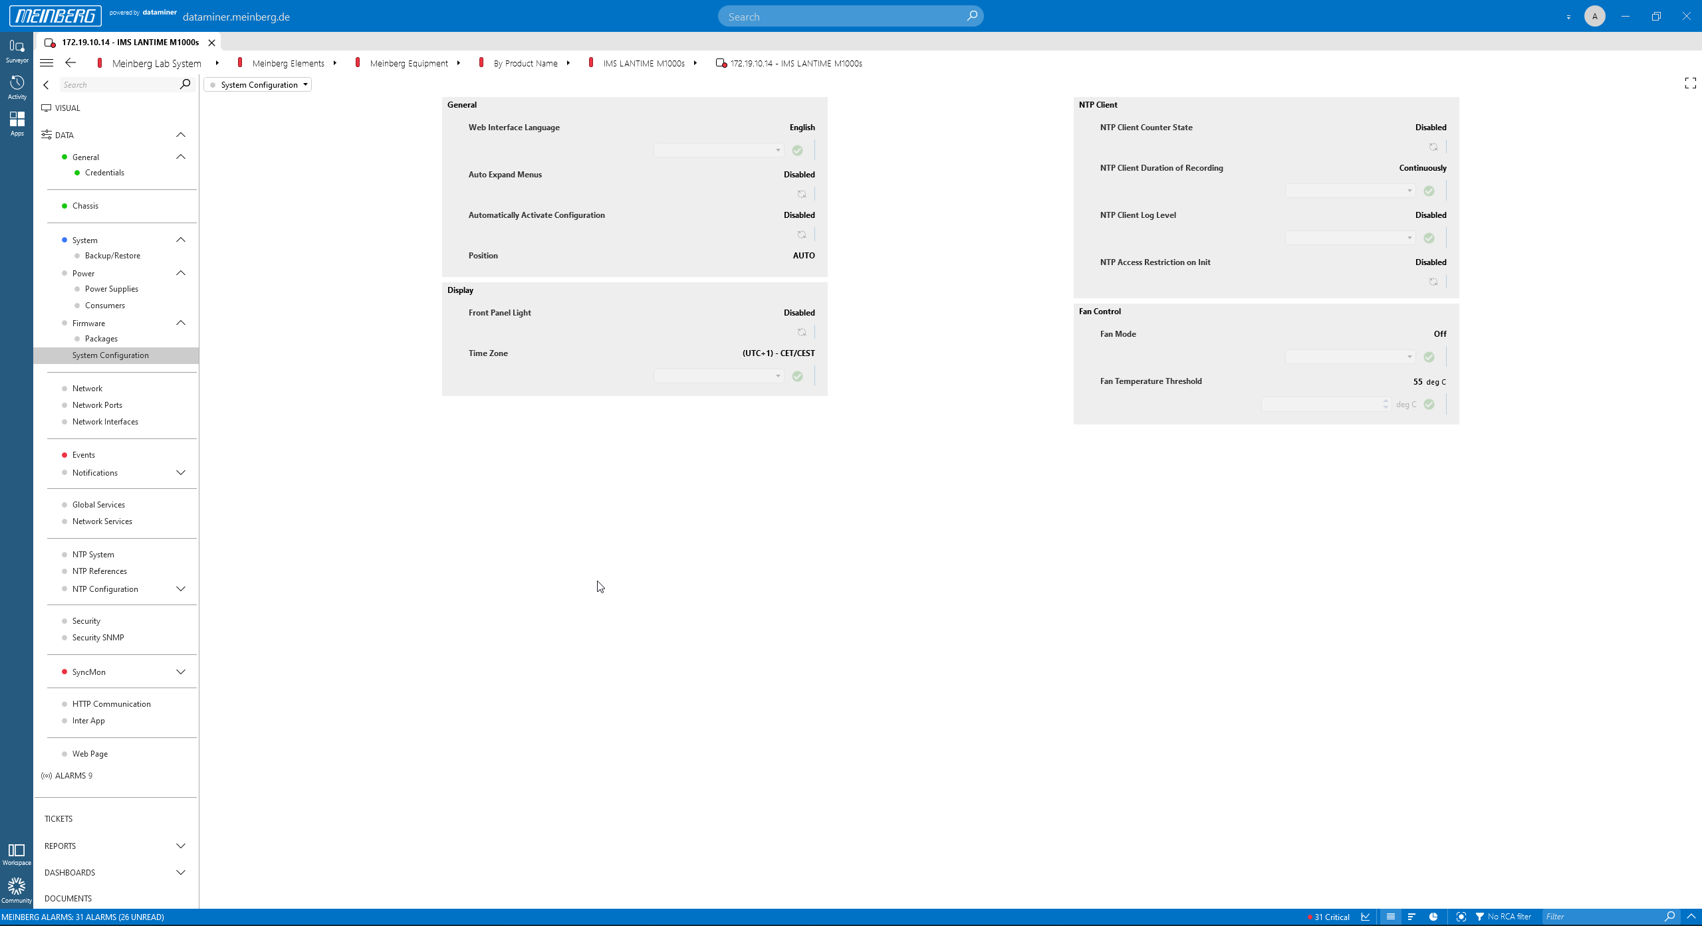Image resolution: width=1702 pixels, height=926 pixels.
Task: Open Network Interfaces page
Action: (105, 422)
